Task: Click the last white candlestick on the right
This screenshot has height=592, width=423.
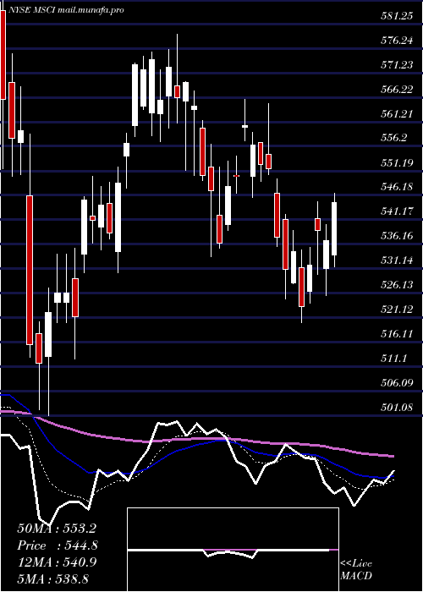Action: (x=334, y=229)
